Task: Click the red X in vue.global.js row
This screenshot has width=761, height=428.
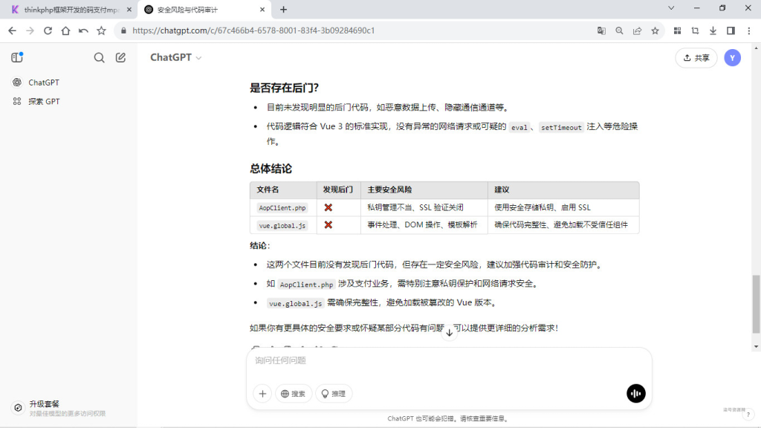Action: [x=328, y=225]
